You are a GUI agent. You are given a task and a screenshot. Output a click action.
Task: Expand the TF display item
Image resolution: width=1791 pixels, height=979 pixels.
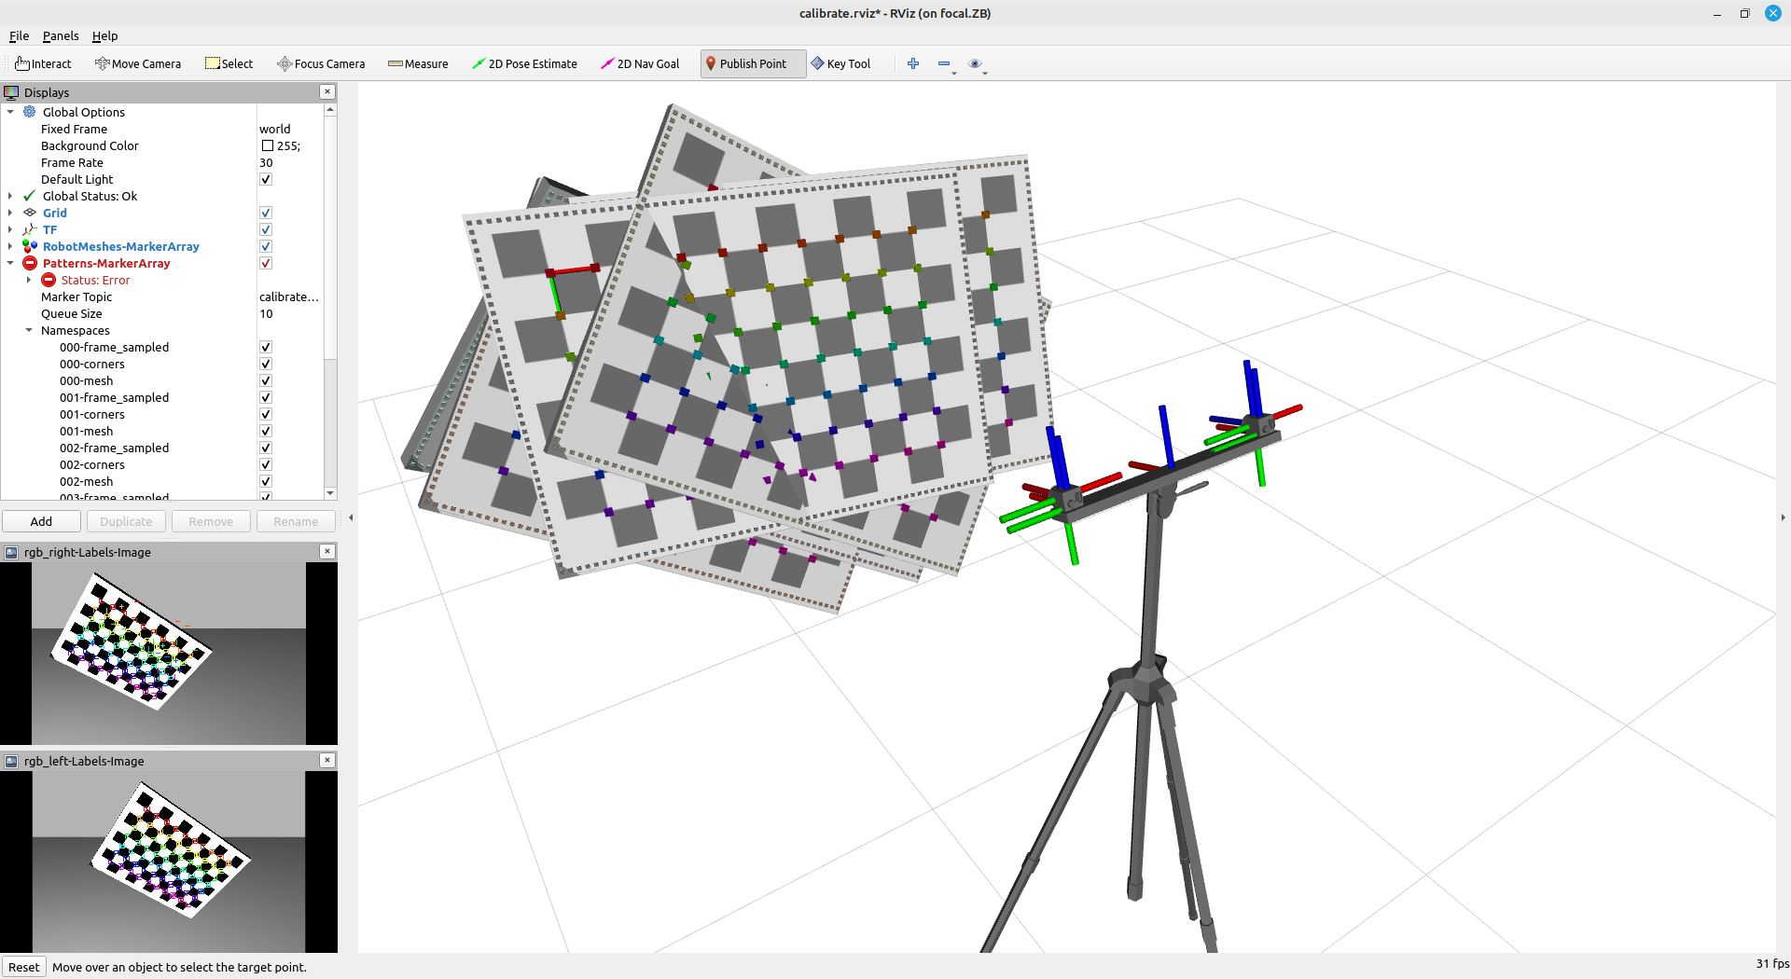pos(10,230)
